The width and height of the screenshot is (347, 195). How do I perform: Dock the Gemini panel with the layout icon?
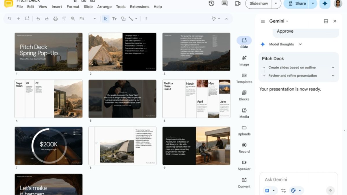click(326, 21)
